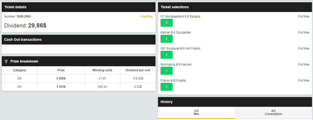Image resolution: width=313 pixels, height=120 pixels.
Task: Click the FreePlay label in Ticket details
Action: point(146,16)
